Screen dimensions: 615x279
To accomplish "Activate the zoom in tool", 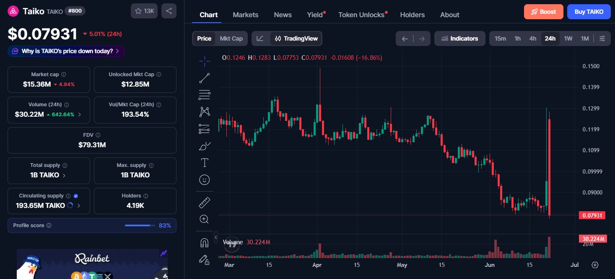I will pos(205,219).
